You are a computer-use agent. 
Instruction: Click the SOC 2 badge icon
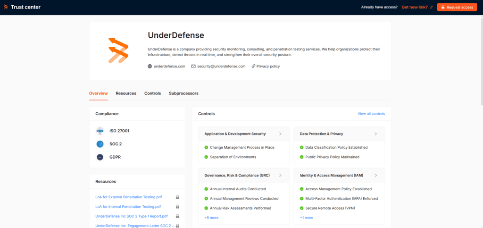click(100, 144)
